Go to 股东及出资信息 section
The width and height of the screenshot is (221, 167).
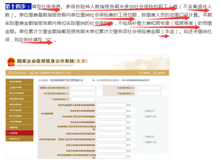pos(19,93)
